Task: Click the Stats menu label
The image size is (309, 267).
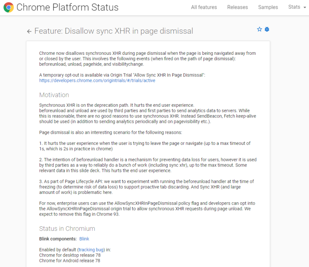Action: pyautogui.click(x=294, y=7)
